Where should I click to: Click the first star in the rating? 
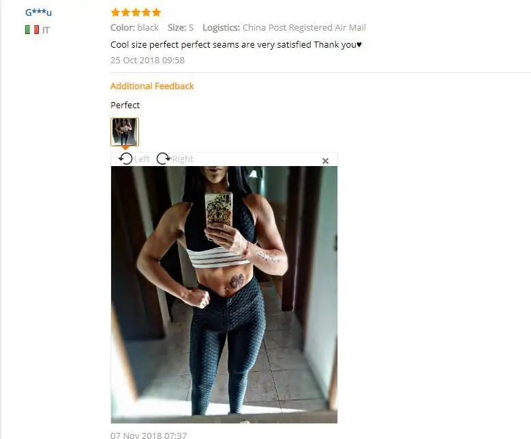(115, 12)
